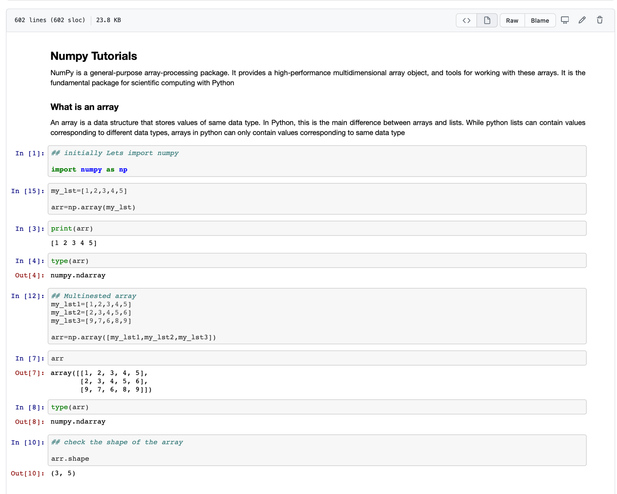The image size is (617, 494).
Task: Click the trash delete file icon
Action: click(x=599, y=20)
